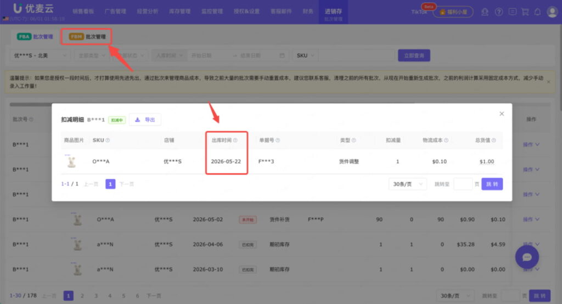Click help icon next to 批次号 header
562x304 pixels.
pos(31,120)
